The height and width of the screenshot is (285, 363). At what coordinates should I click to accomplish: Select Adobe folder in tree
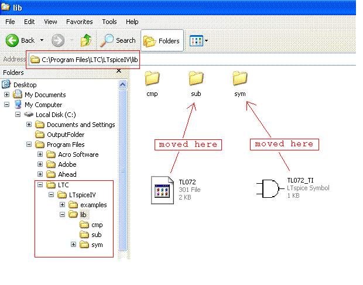[x=67, y=164]
